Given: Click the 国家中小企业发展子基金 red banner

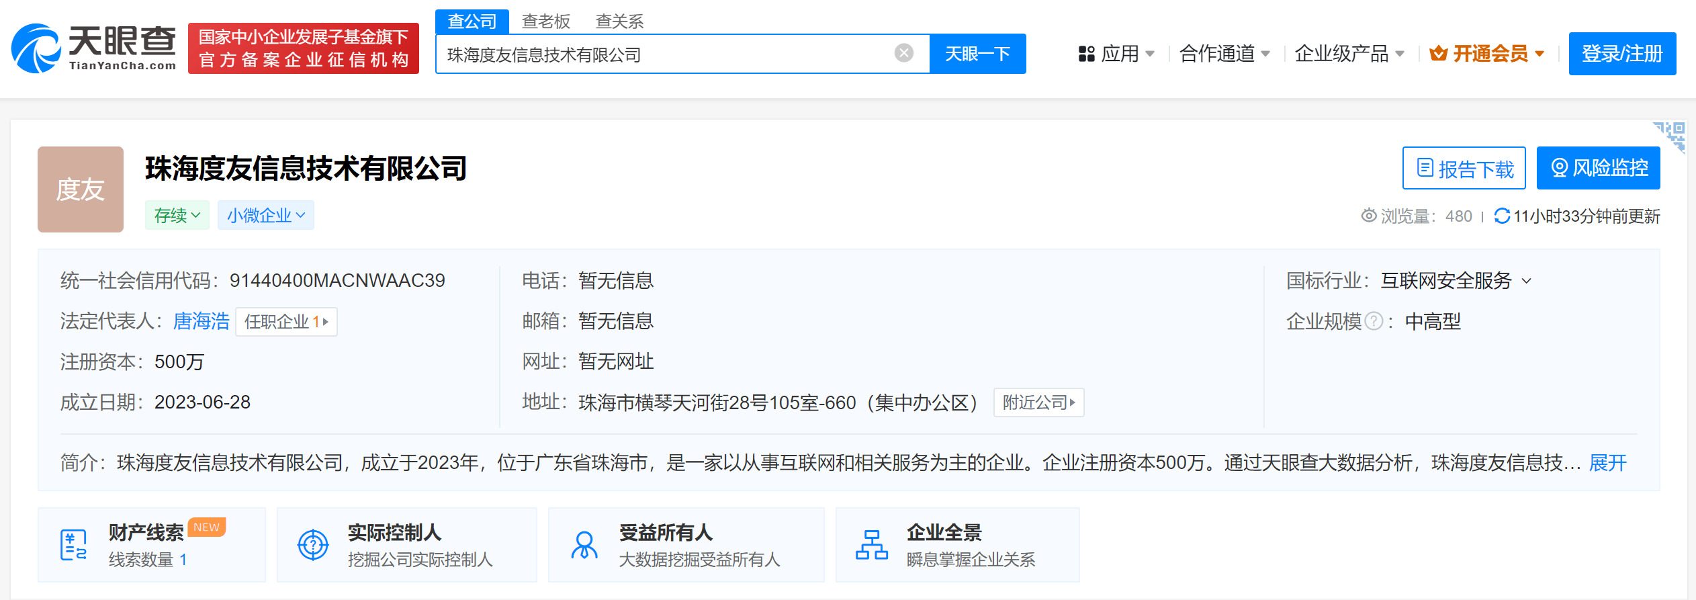Looking at the screenshot, I should point(304,48).
